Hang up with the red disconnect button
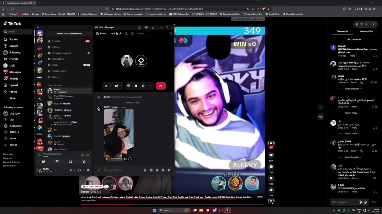The width and height of the screenshot is (382, 214). coord(161,86)
